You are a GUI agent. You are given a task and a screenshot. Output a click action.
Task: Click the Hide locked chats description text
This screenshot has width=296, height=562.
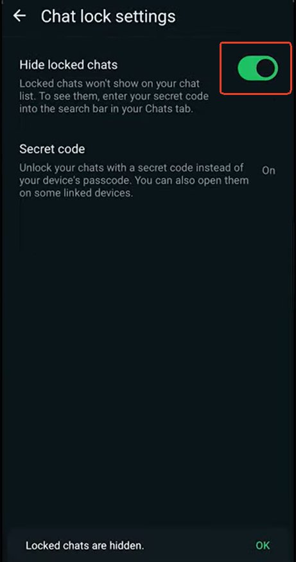(x=115, y=97)
